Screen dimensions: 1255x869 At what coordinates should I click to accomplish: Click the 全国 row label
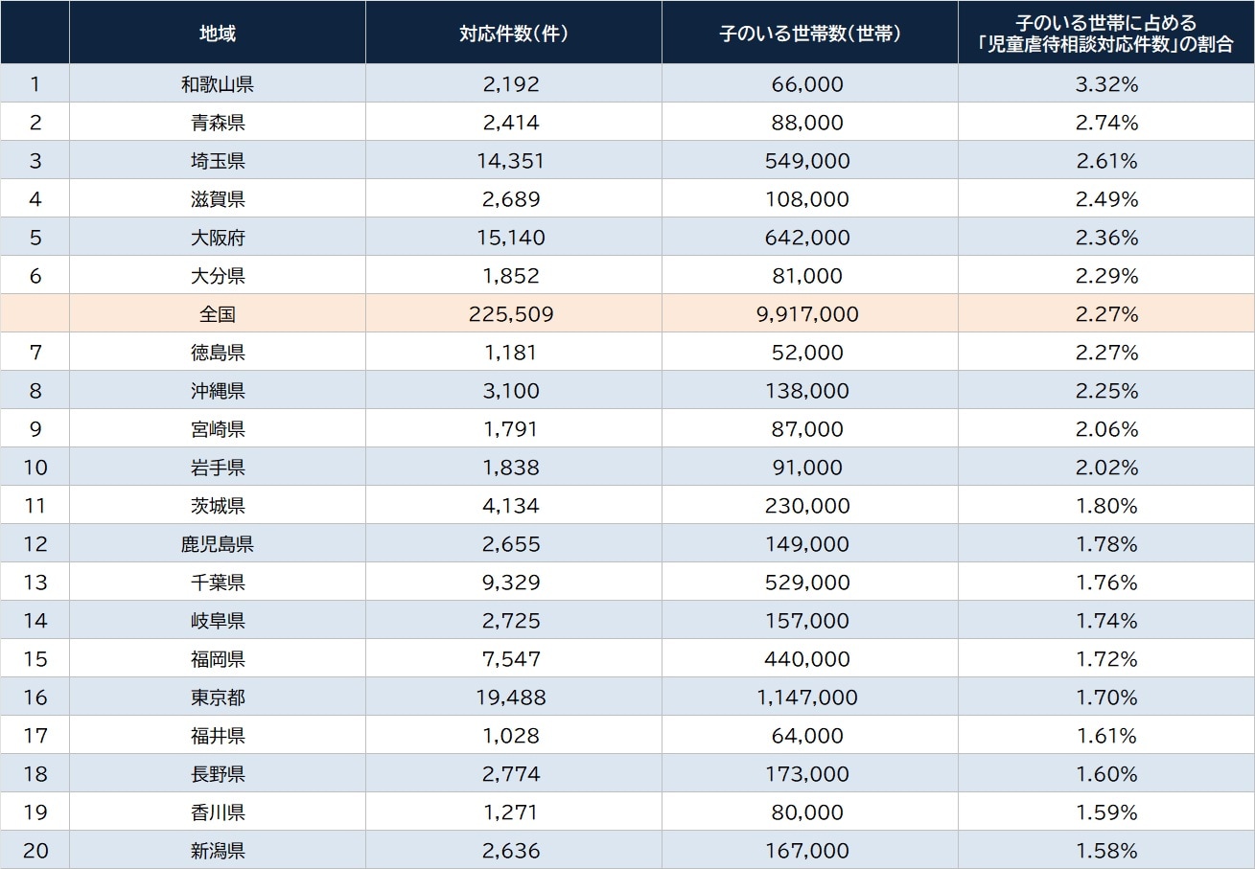218,314
